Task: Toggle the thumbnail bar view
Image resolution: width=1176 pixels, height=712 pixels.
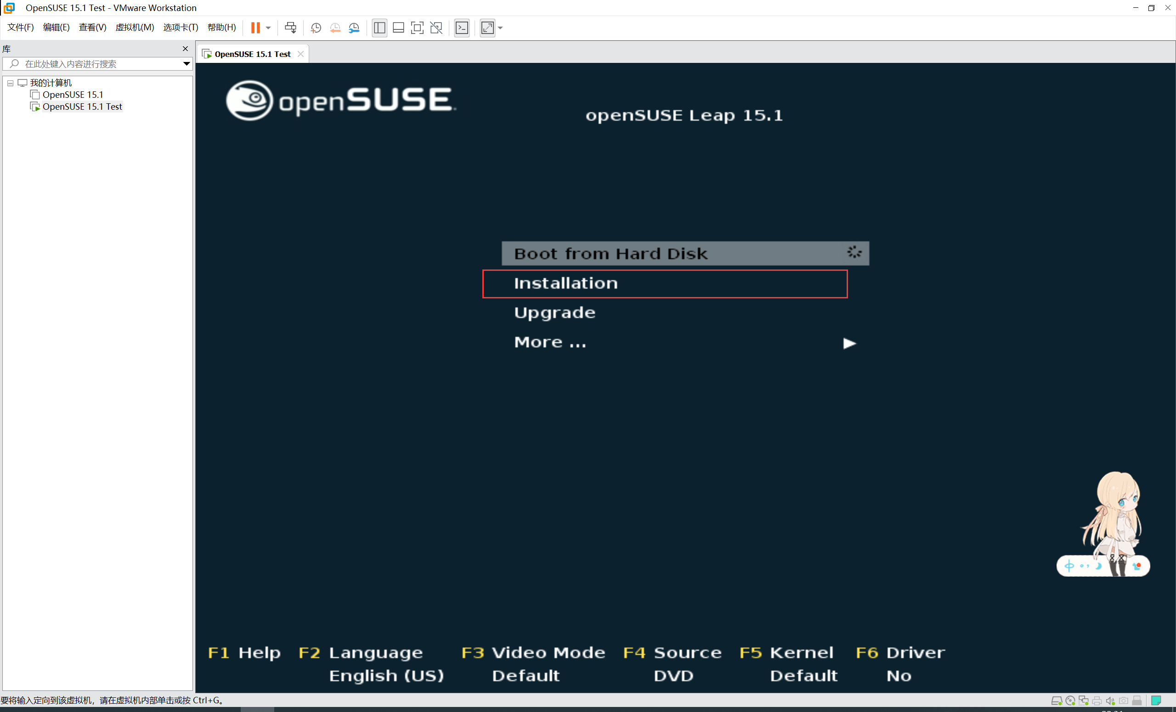Action: (x=398, y=28)
